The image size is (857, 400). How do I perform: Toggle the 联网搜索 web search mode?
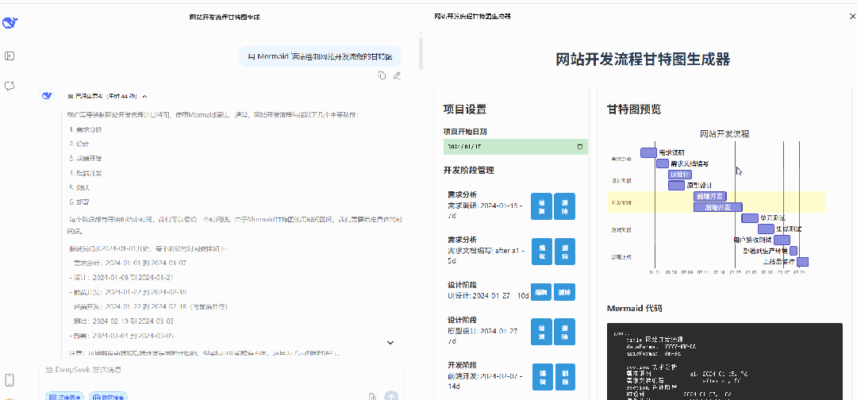pos(108,397)
